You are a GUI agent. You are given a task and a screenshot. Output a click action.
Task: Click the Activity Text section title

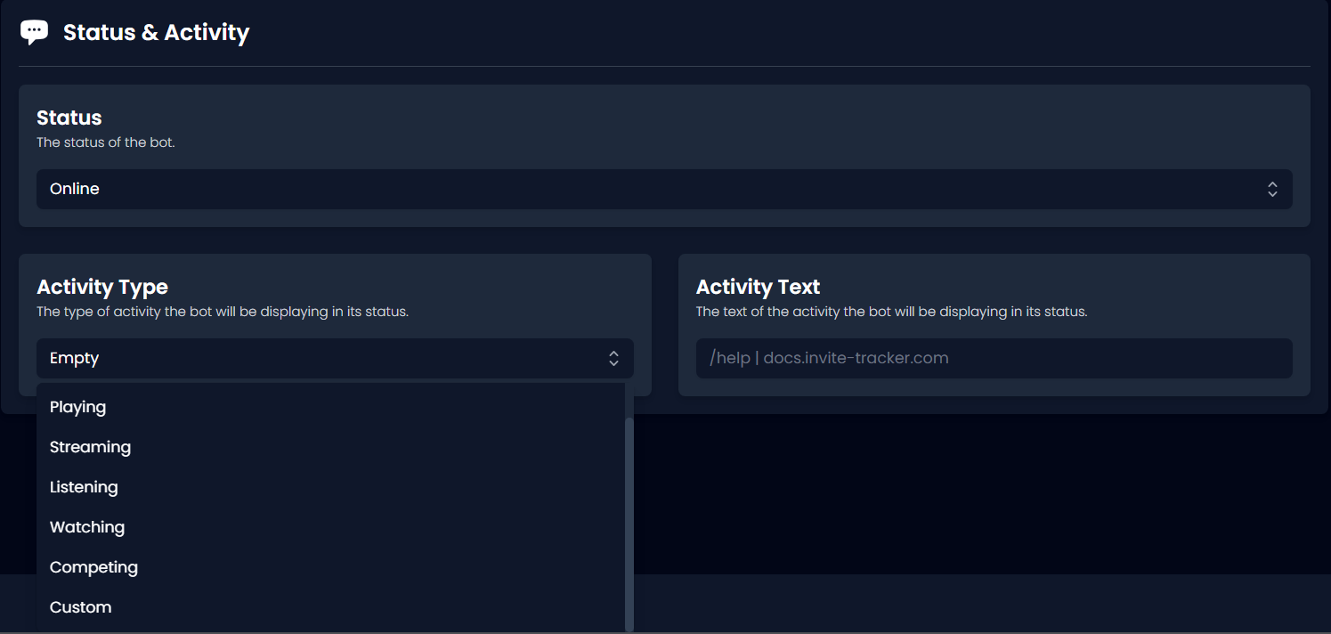tap(758, 287)
